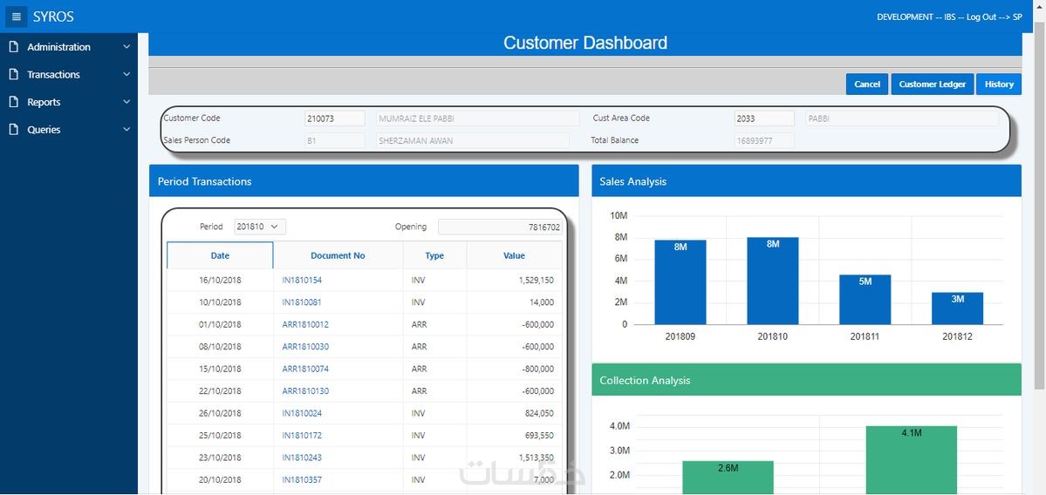Image resolution: width=1046 pixels, height=495 pixels.
Task: Open document IN1810357
Action: 302,479
